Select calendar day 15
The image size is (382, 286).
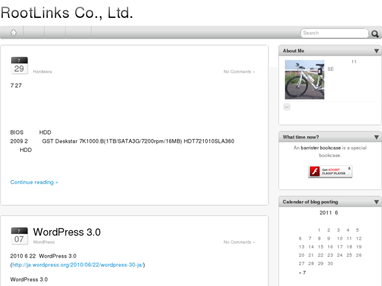click(321, 247)
